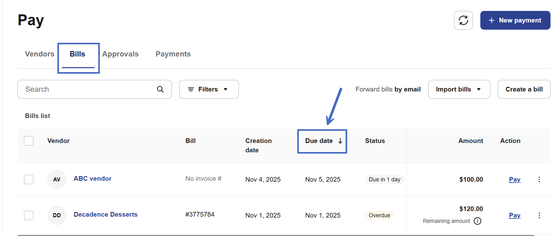Screen dimensions: 558x236
Task: Click the Create a bill button
Action: coord(524,89)
